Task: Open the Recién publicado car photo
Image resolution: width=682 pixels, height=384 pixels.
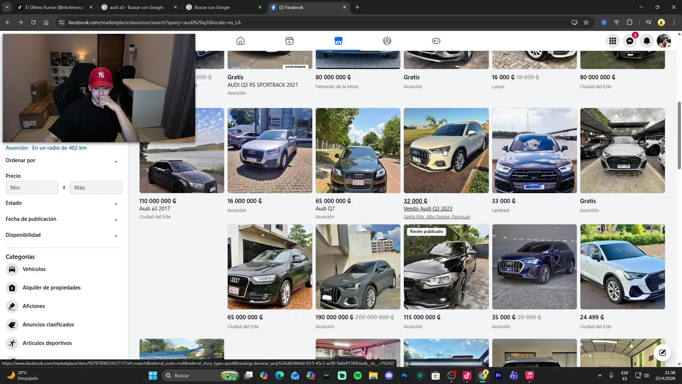Action: coord(446,267)
